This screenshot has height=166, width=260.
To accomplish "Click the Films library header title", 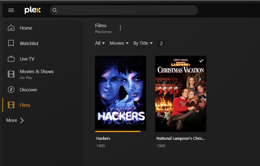I will pyautogui.click(x=101, y=26).
